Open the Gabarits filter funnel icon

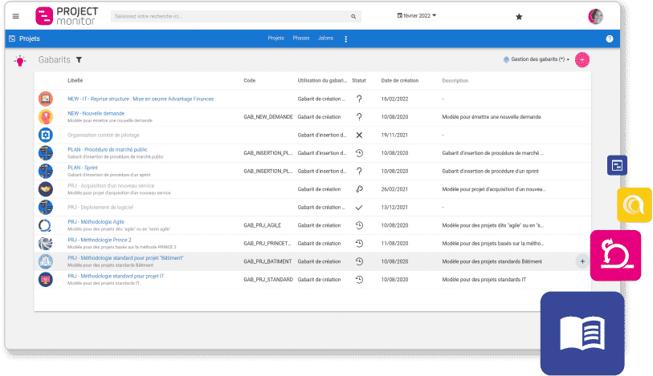[x=79, y=60]
